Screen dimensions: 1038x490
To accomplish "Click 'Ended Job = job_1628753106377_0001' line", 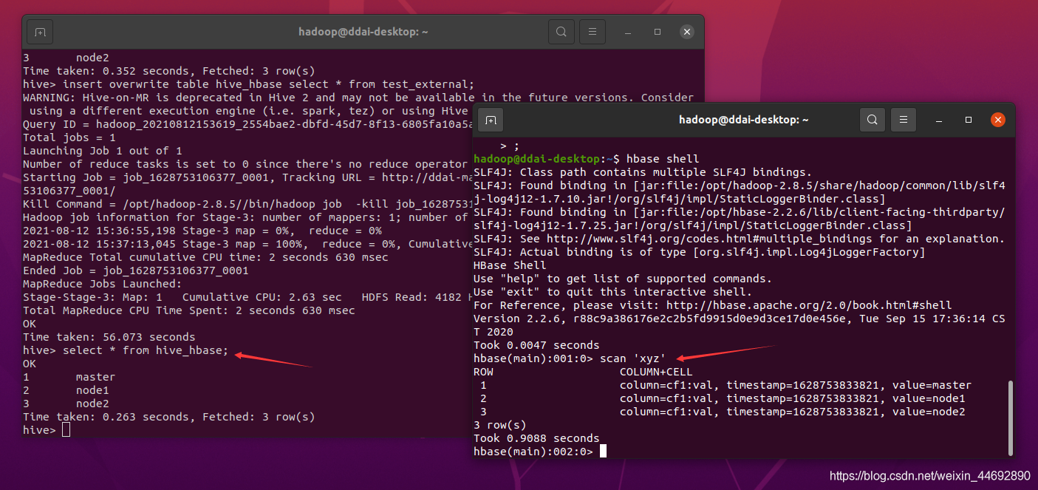I will 136,270.
